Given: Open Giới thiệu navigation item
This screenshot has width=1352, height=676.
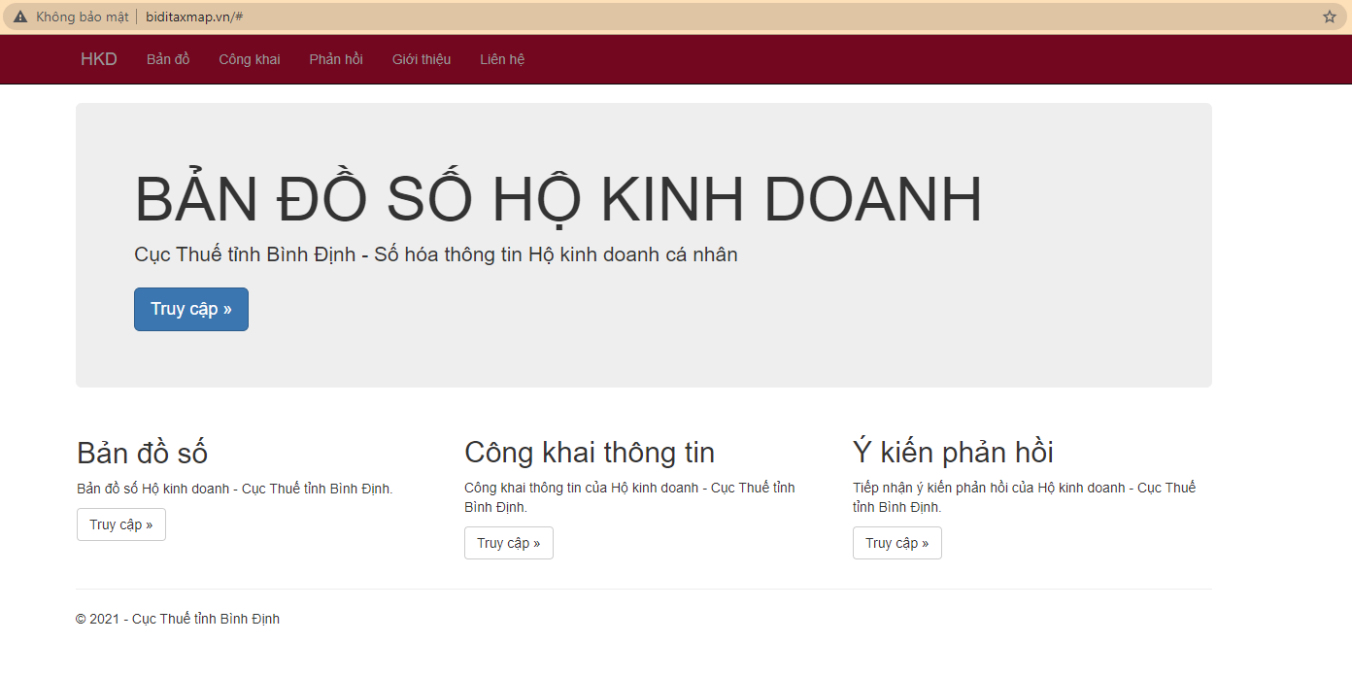Looking at the screenshot, I should click(x=422, y=59).
